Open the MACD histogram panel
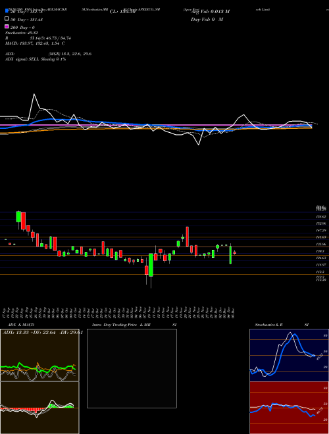 tap(39, 408)
